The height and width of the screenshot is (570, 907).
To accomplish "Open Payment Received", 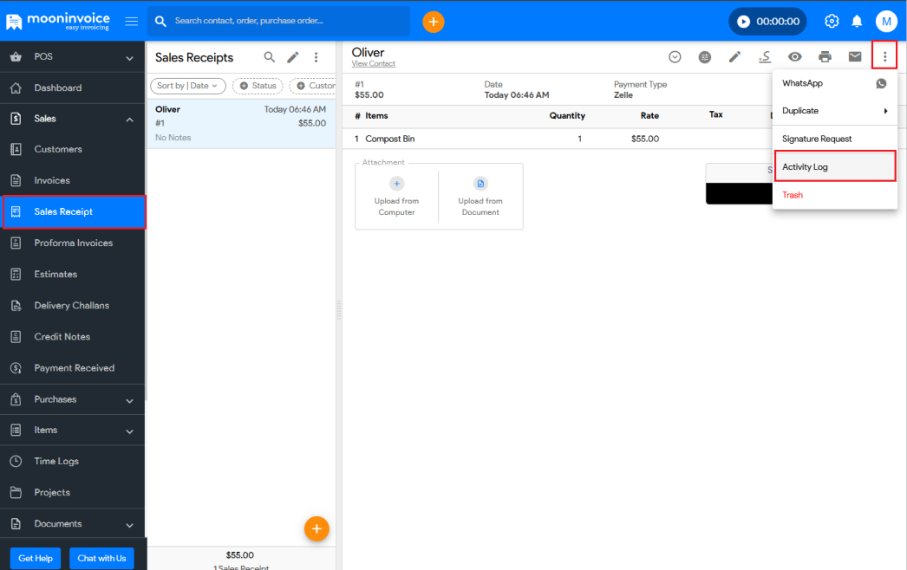I will (72, 367).
